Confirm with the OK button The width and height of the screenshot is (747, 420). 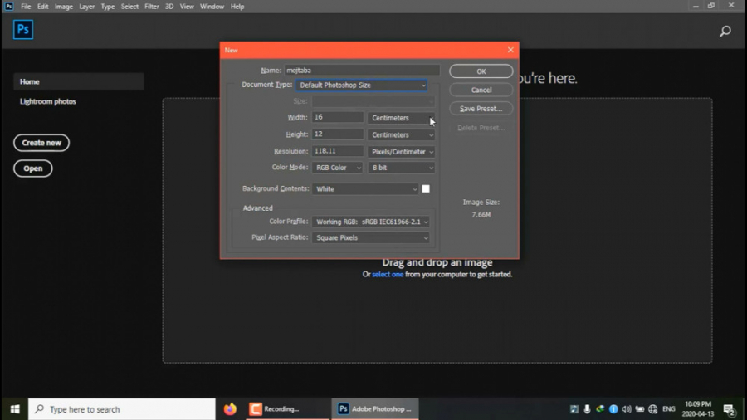click(481, 71)
